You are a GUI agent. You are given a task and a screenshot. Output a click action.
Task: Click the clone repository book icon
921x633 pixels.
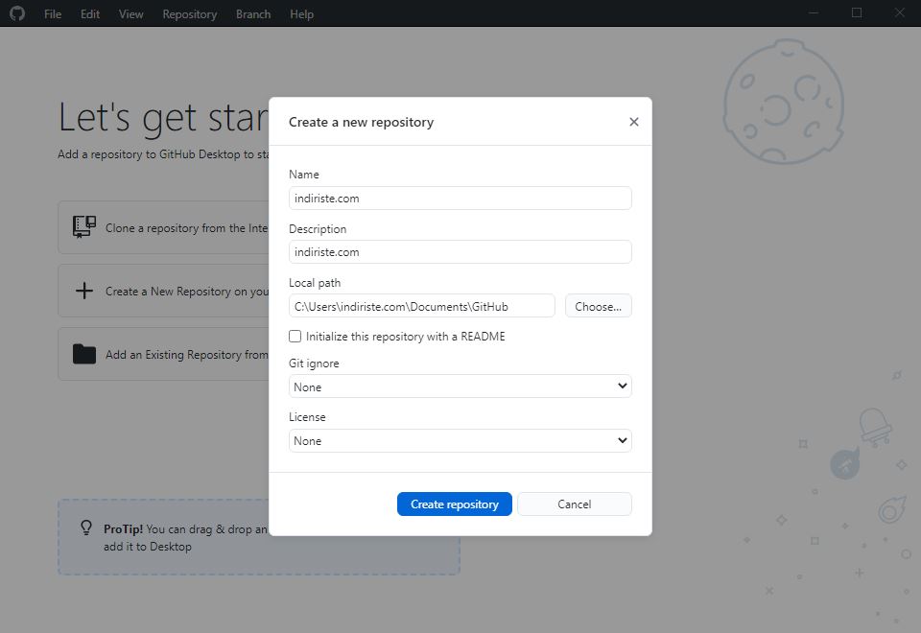(x=84, y=227)
